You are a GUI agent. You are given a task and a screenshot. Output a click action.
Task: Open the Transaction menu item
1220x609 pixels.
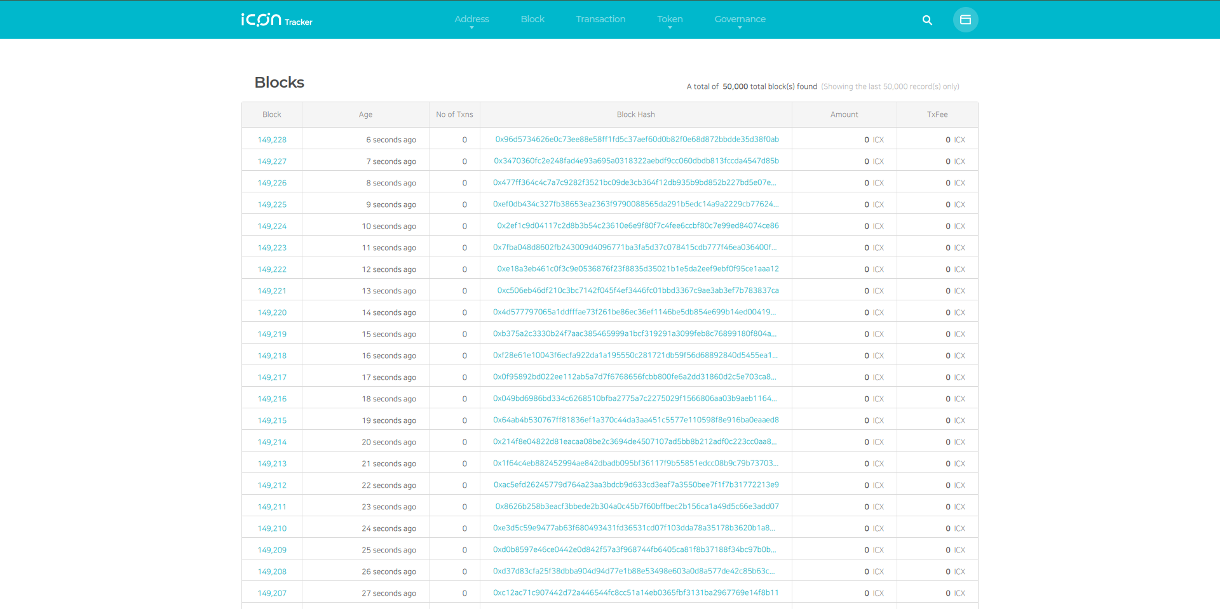600,19
